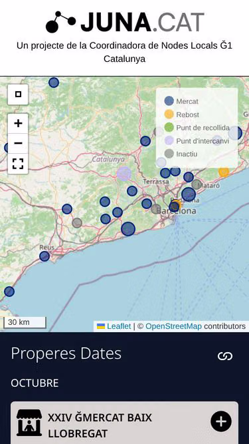Zoom out the map
This screenshot has height=444, width=249.
coord(18,143)
